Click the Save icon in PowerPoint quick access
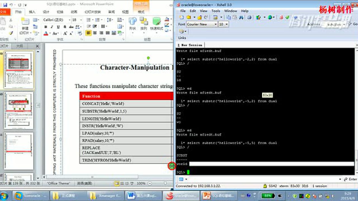The image size is (358, 201). click(5, 5)
